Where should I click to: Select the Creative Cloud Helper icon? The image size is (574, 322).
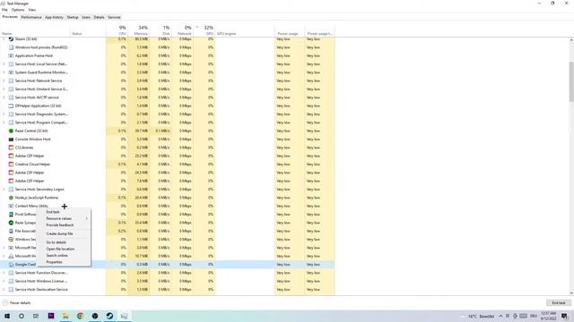[11, 165]
